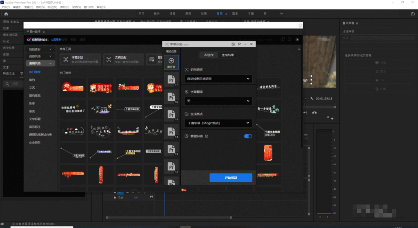Open the export share icon at top right
Viewport: 418px width, 228px height.
tap(412, 13)
